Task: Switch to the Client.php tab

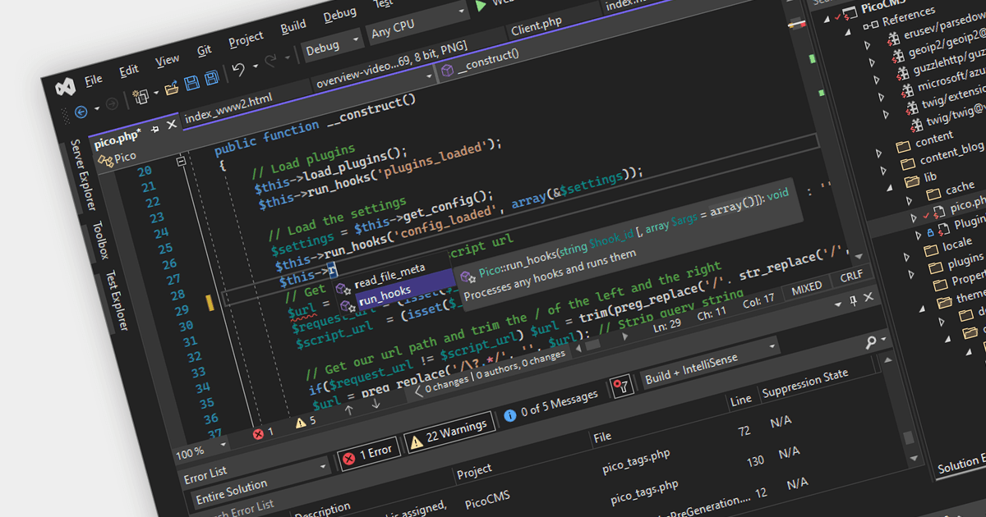Action: [537, 27]
